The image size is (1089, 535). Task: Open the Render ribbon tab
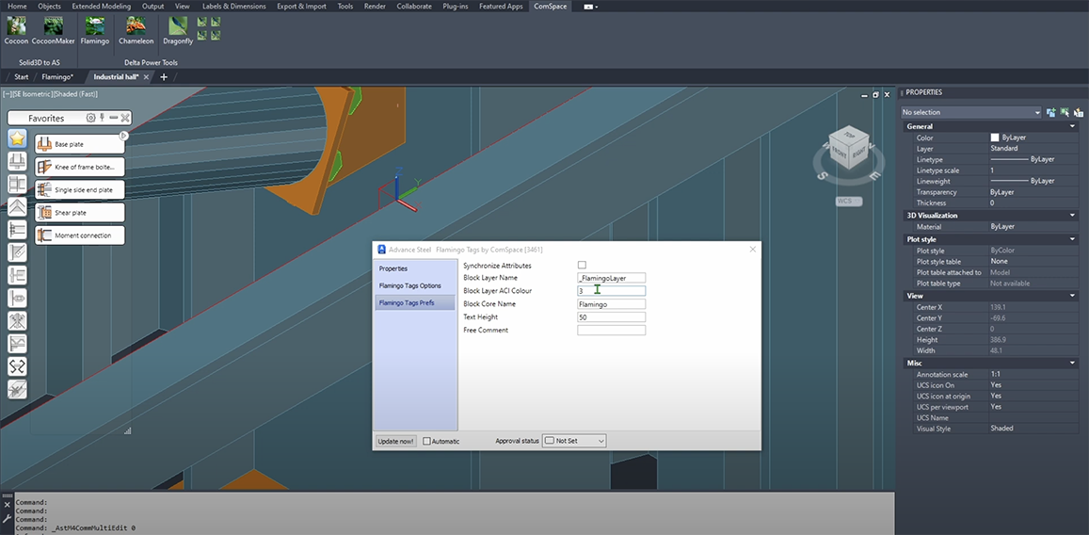point(375,7)
